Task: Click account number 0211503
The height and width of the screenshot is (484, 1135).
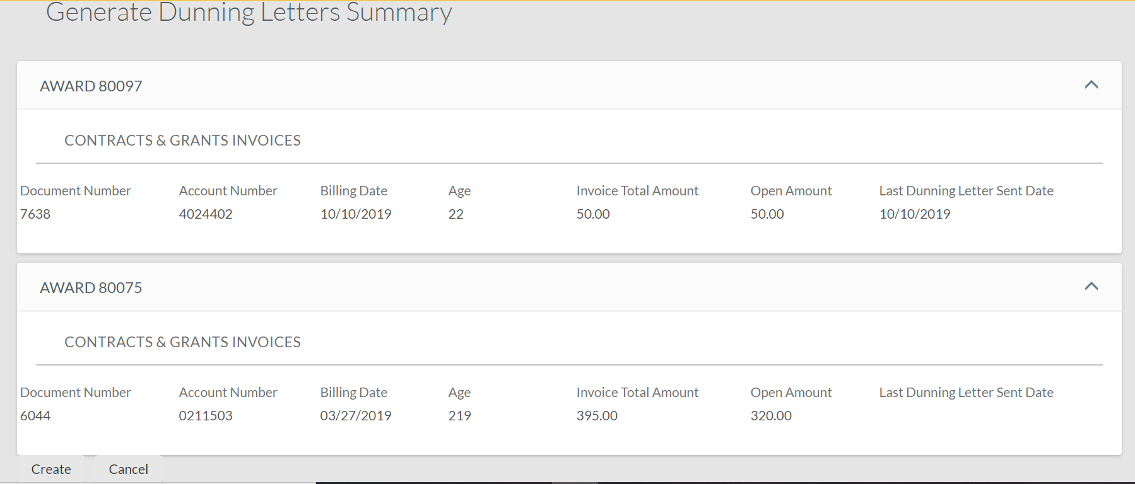Action: [206, 416]
